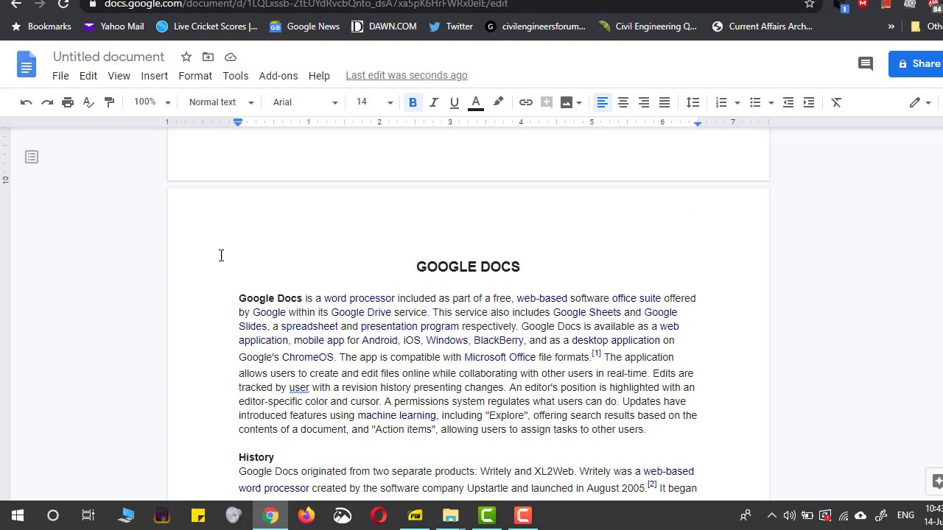Viewport: 943px width, 530px height.
Task: Expand image insert options arrow
Action: point(579,102)
